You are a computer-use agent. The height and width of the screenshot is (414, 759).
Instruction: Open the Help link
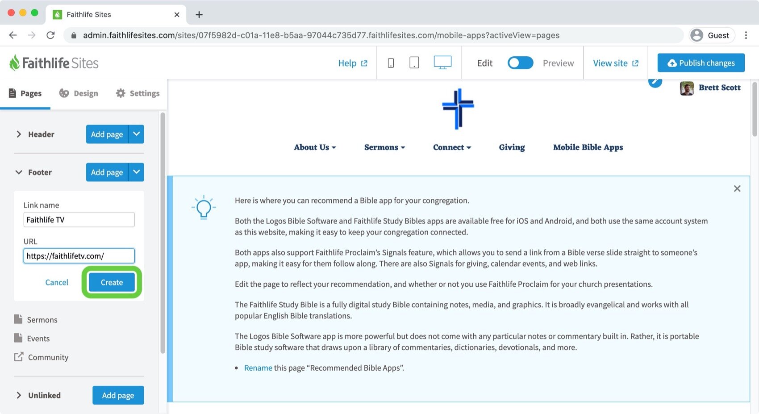tap(353, 63)
